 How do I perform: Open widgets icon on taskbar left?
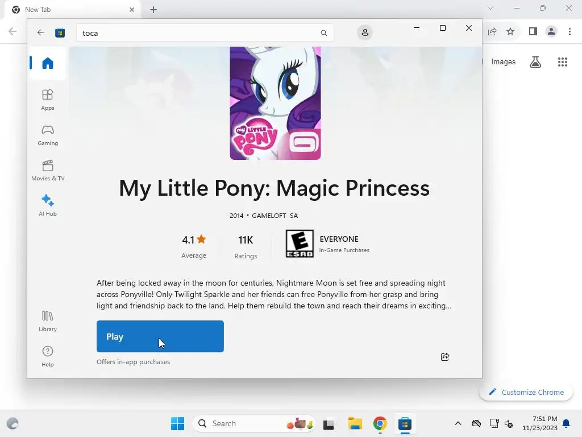(x=13, y=423)
